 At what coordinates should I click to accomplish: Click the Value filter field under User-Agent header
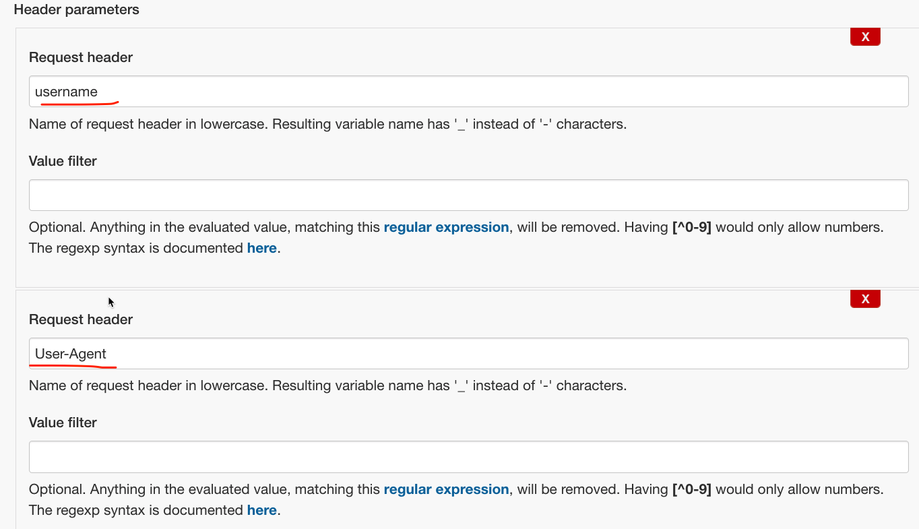(469, 457)
